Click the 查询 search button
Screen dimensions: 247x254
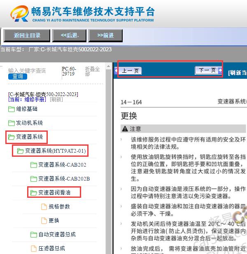click(x=18, y=76)
